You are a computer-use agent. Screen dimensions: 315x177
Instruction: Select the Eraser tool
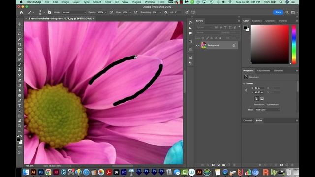click(x=20, y=80)
